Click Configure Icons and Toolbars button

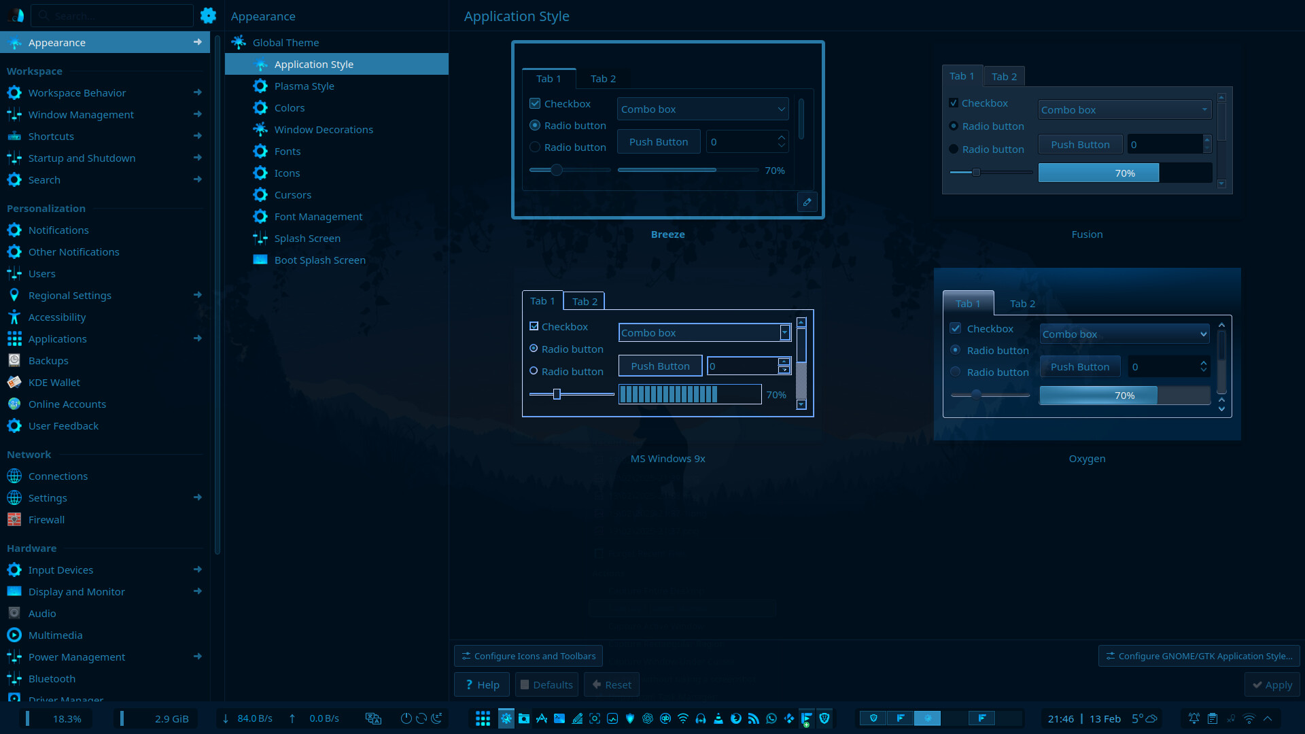point(528,656)
